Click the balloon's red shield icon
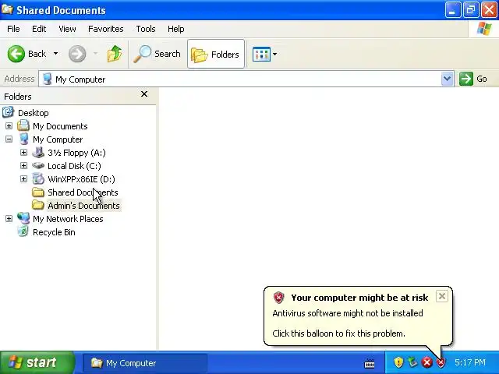Image resolution: width=499 pixels, height=374 pixels. [278, 298]
